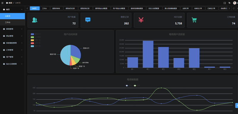Click the 首页 breadcrumb link
Screen dimensions: 238x114
[x=10, y=3]
